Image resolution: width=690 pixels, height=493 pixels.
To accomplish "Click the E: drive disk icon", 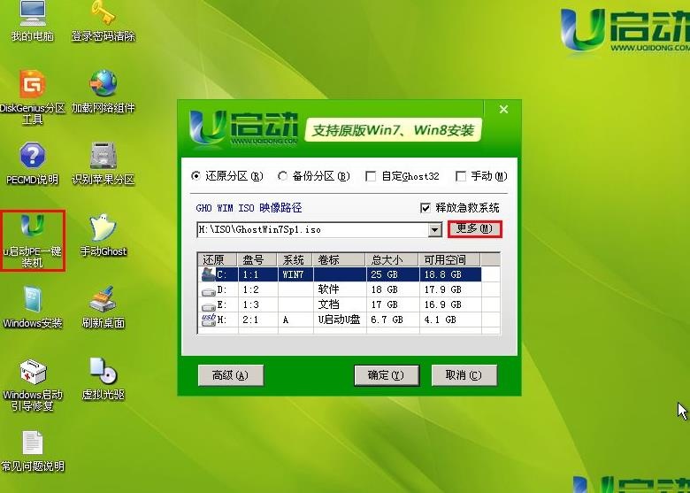I will [208, 306].
